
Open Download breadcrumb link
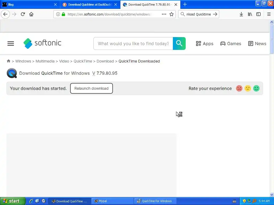pyautogui.click(x=105, y=61)
